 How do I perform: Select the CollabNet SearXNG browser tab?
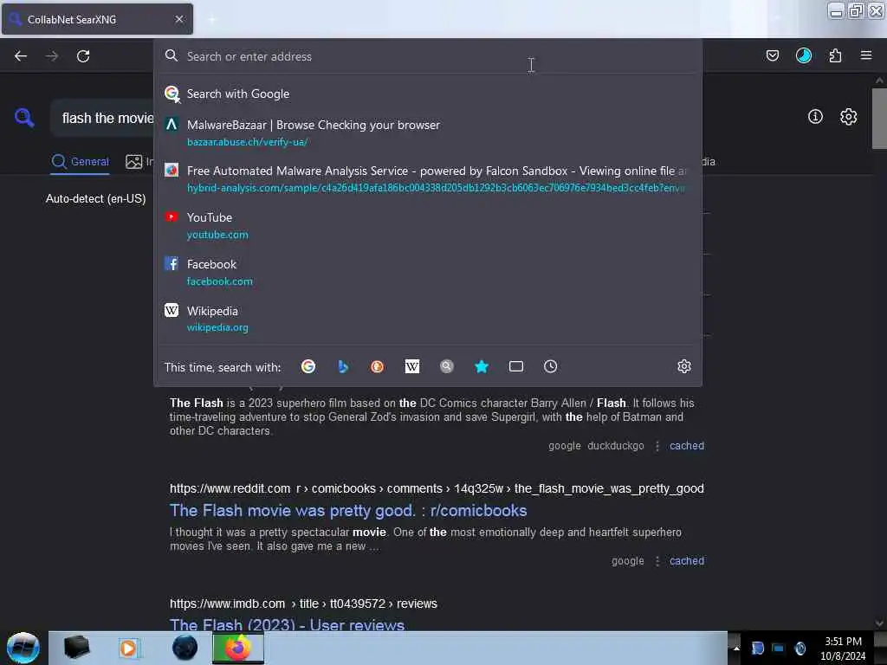coord(97,19)
